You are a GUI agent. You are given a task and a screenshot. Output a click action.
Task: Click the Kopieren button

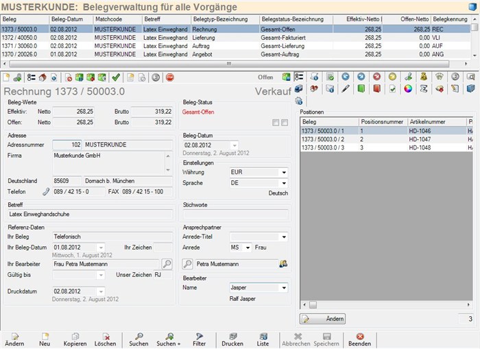[x=75, y=340]
